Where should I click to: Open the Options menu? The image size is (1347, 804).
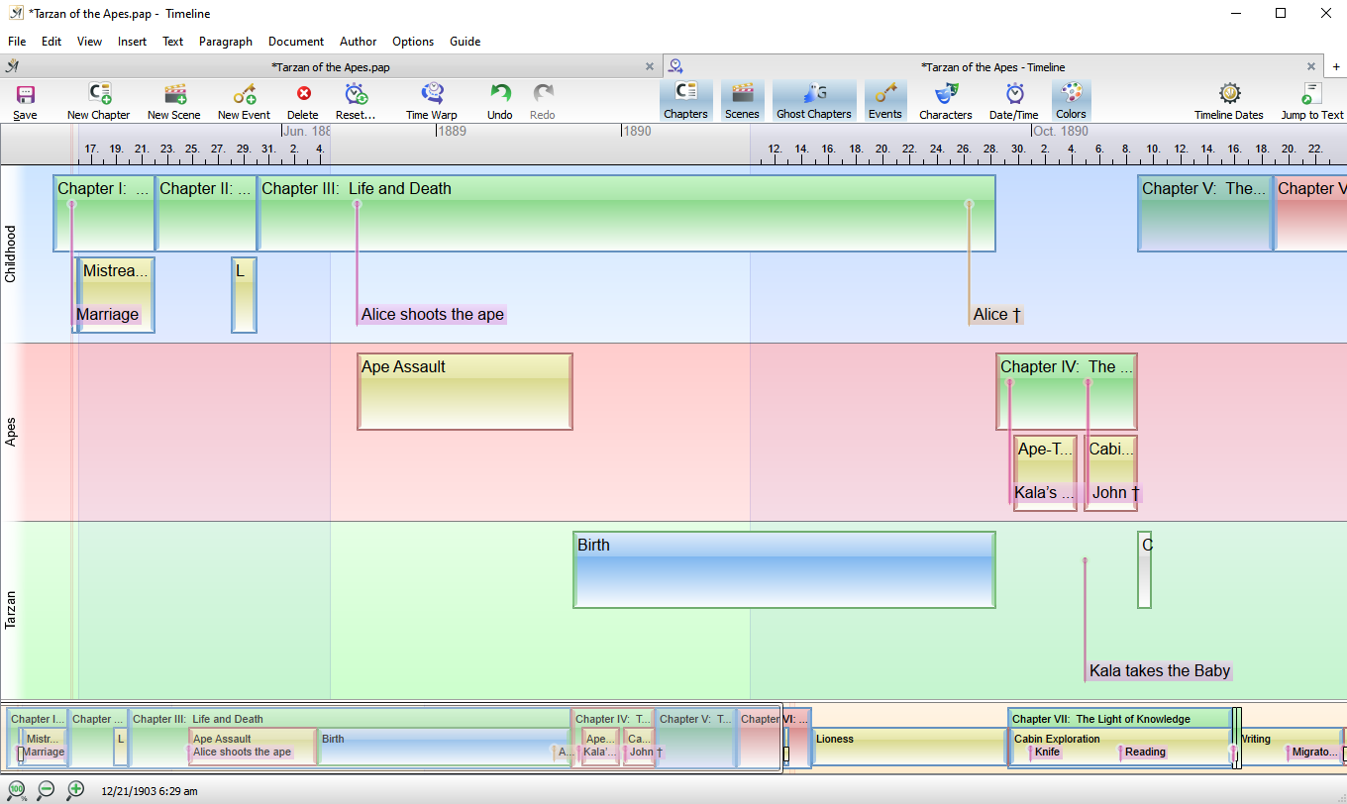[x=413, y=42]
